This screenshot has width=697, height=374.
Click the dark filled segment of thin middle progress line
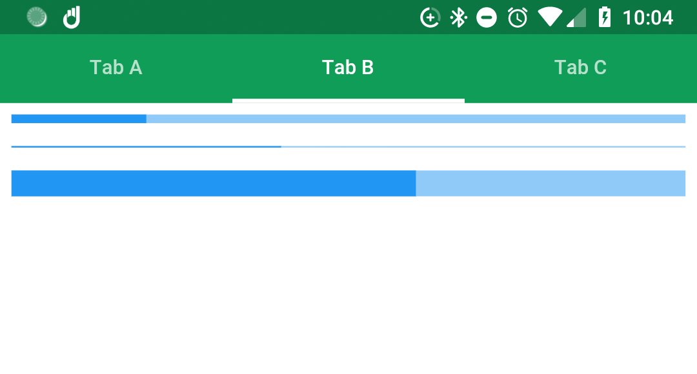tap(146, 146)
